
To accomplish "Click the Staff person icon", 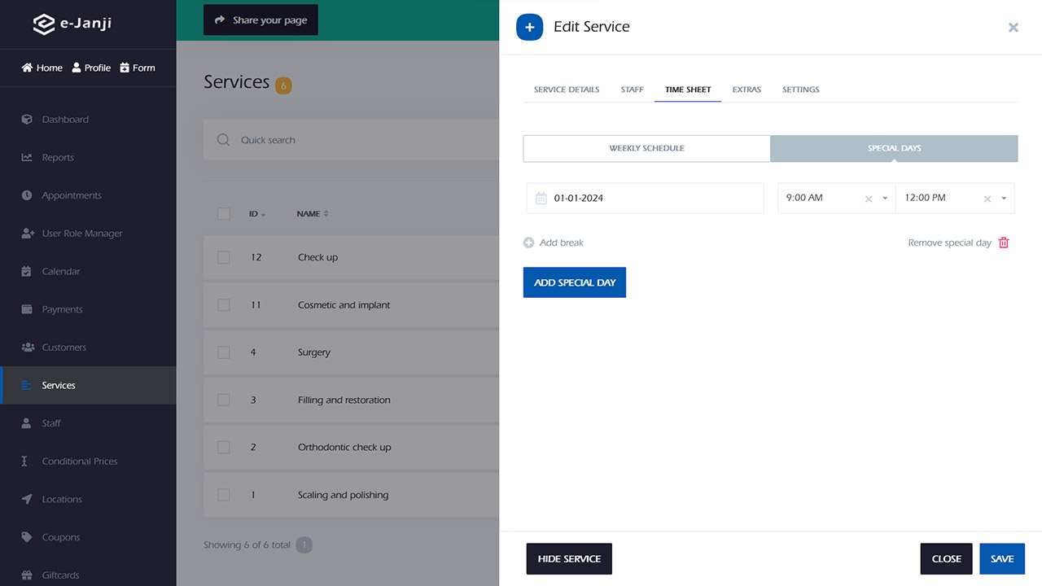I will [x=27, y=423].
